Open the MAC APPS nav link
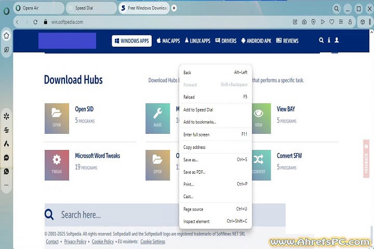Viewport: 374px width, 249px height. (168, 41)
